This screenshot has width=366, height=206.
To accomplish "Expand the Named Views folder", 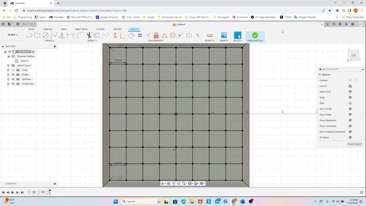I will tap(8, 65).
